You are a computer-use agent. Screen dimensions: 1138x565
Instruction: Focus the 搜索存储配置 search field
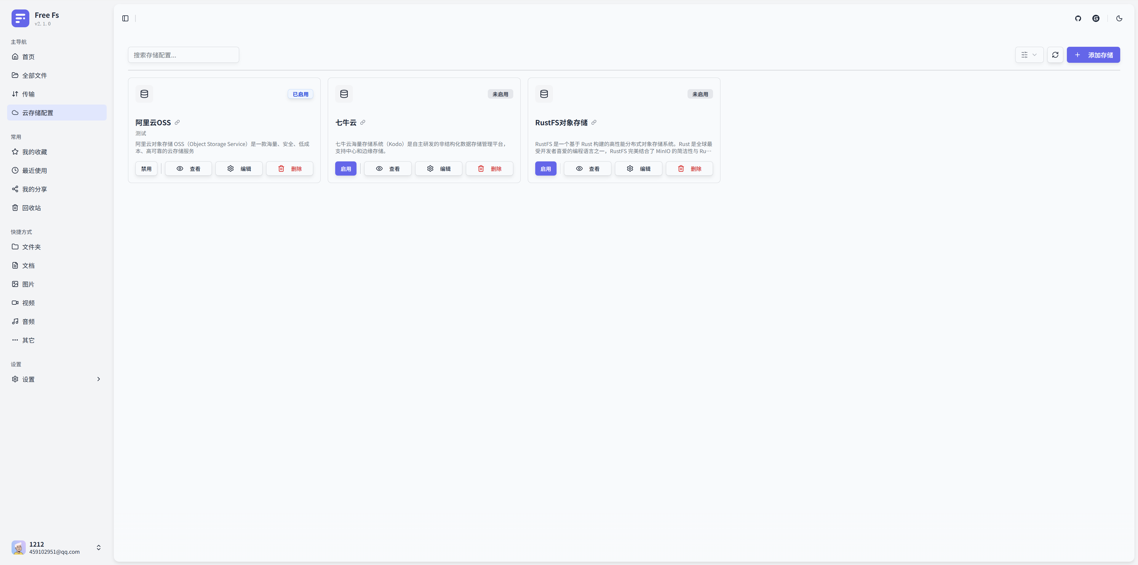[183, 55]
